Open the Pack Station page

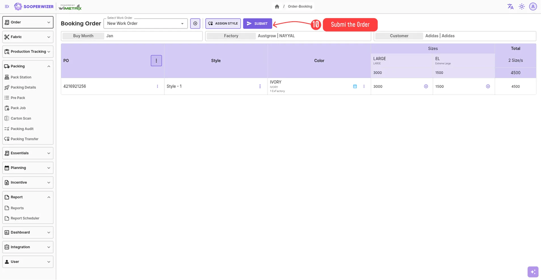(x=21, y=77)
